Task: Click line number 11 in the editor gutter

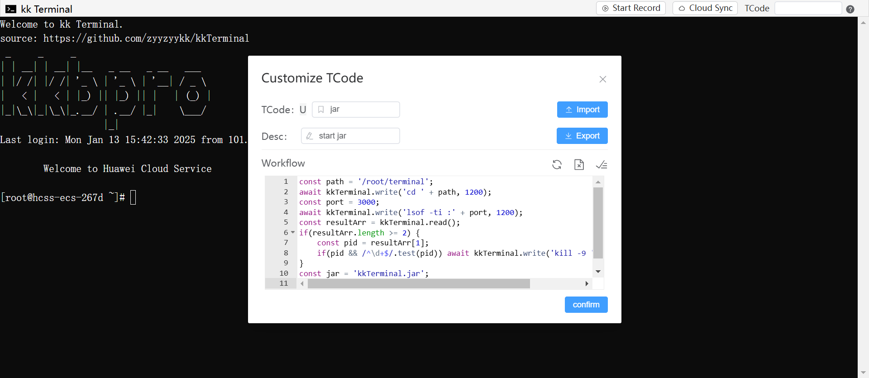Action: (284, 283)
